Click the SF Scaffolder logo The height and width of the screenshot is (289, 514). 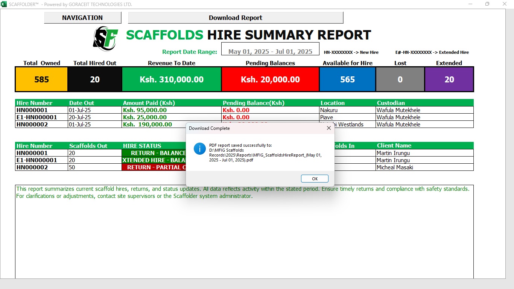point(105,38)
